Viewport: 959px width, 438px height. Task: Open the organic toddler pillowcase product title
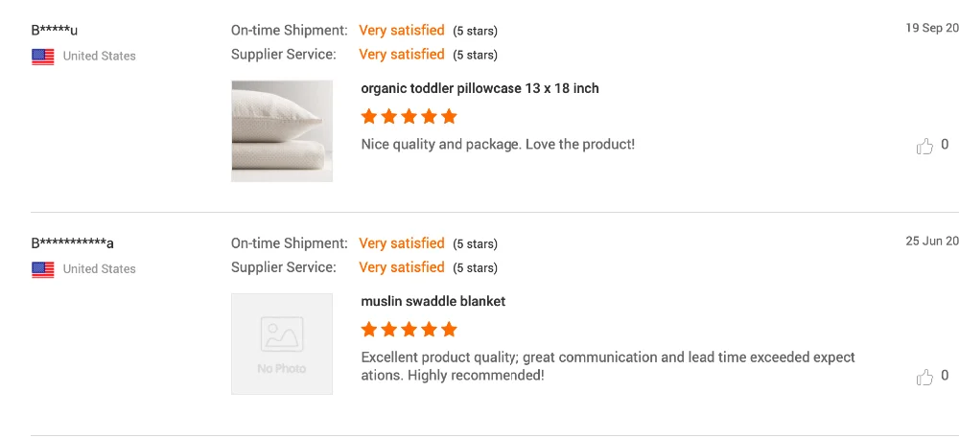[479, 88]
